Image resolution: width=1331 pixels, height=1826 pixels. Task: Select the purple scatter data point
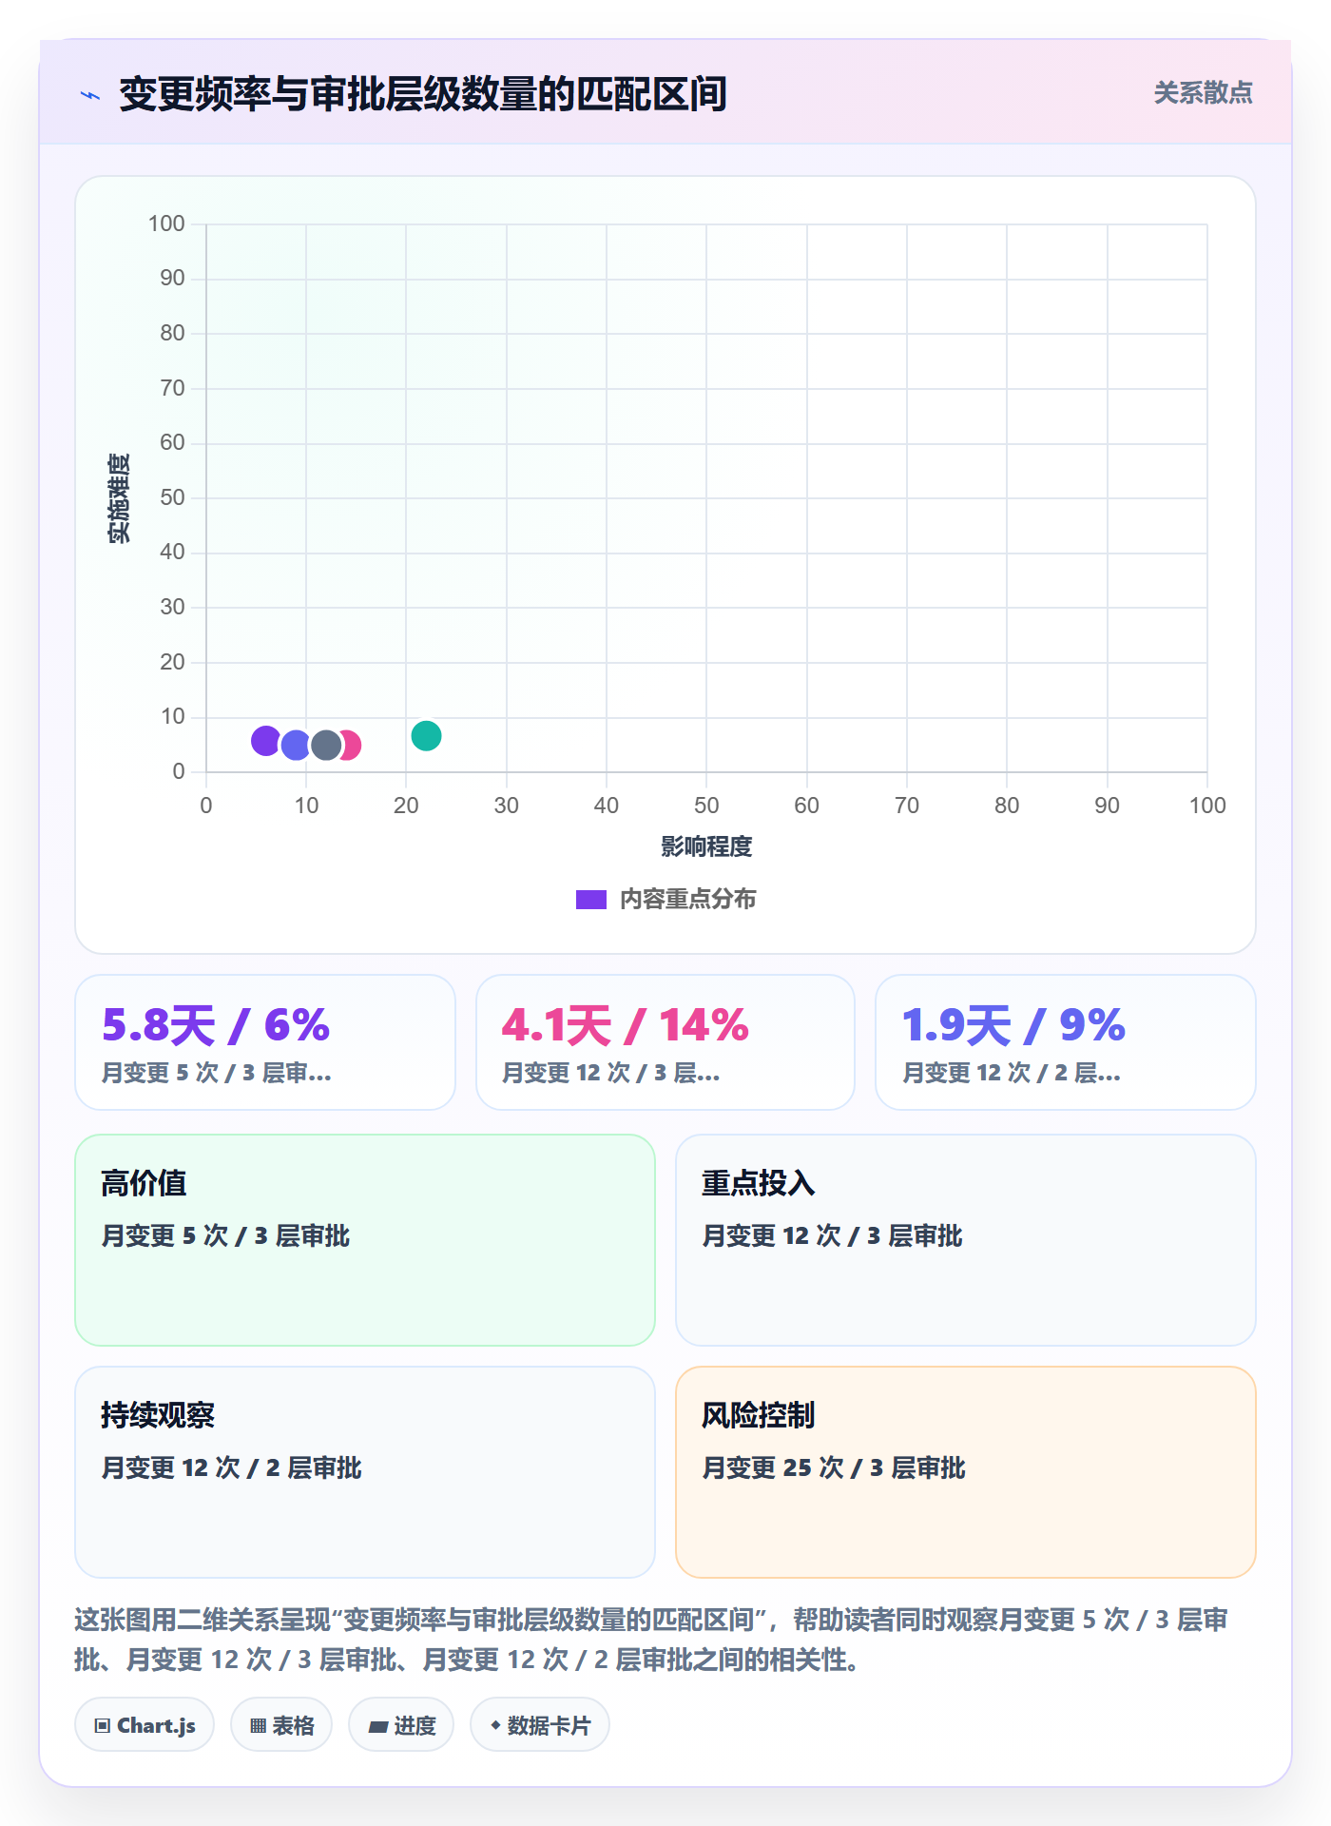point(265,740)
